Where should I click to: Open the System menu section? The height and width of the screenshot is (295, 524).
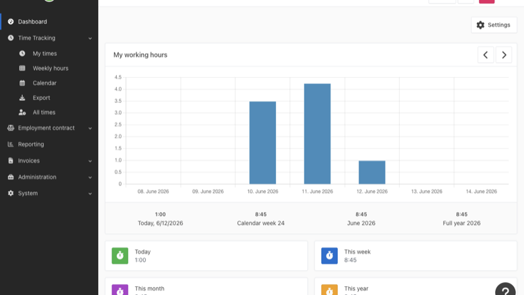point(49,194)
